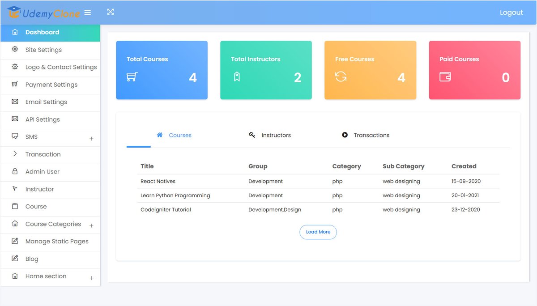Image resolution: width=537 pixels, height=306 pixels.
Task: Click the created date 20-01-2021
Action: pos(466,195)
